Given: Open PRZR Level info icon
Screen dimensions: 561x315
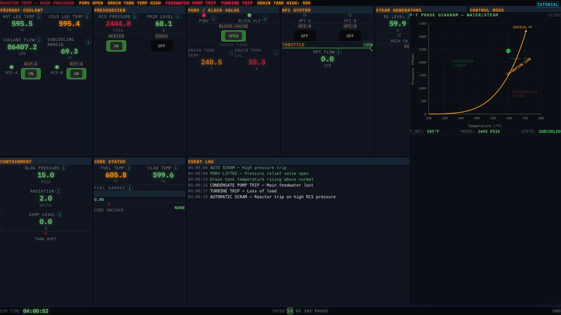Looking at the screenshot, I should [177, 17].
